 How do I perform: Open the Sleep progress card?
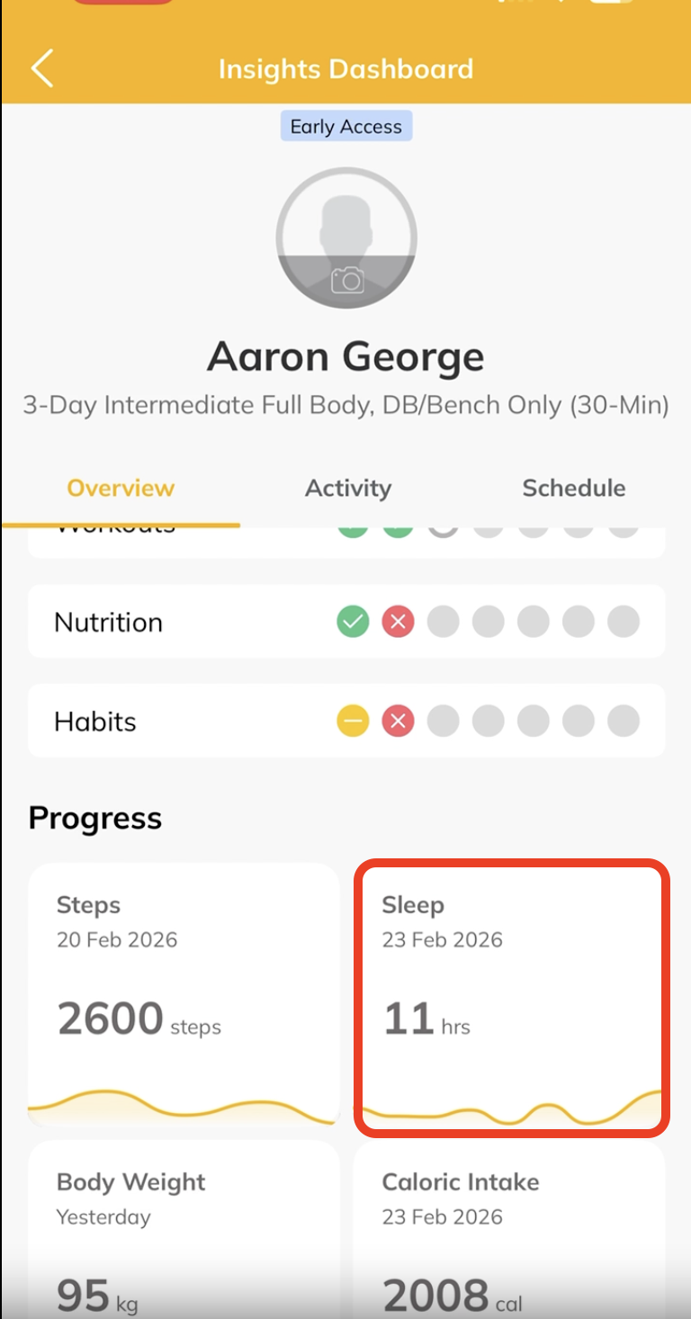[x=511, y=994]
